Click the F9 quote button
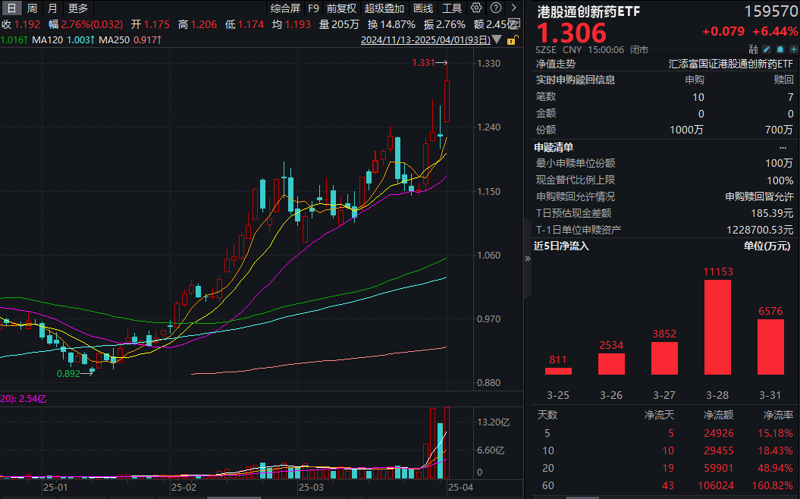The width and height of the screenshot is (800, 499). coord(313,8)
